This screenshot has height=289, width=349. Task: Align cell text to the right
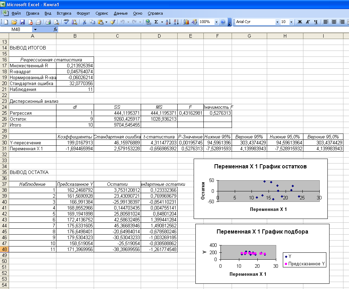[342, 22]
